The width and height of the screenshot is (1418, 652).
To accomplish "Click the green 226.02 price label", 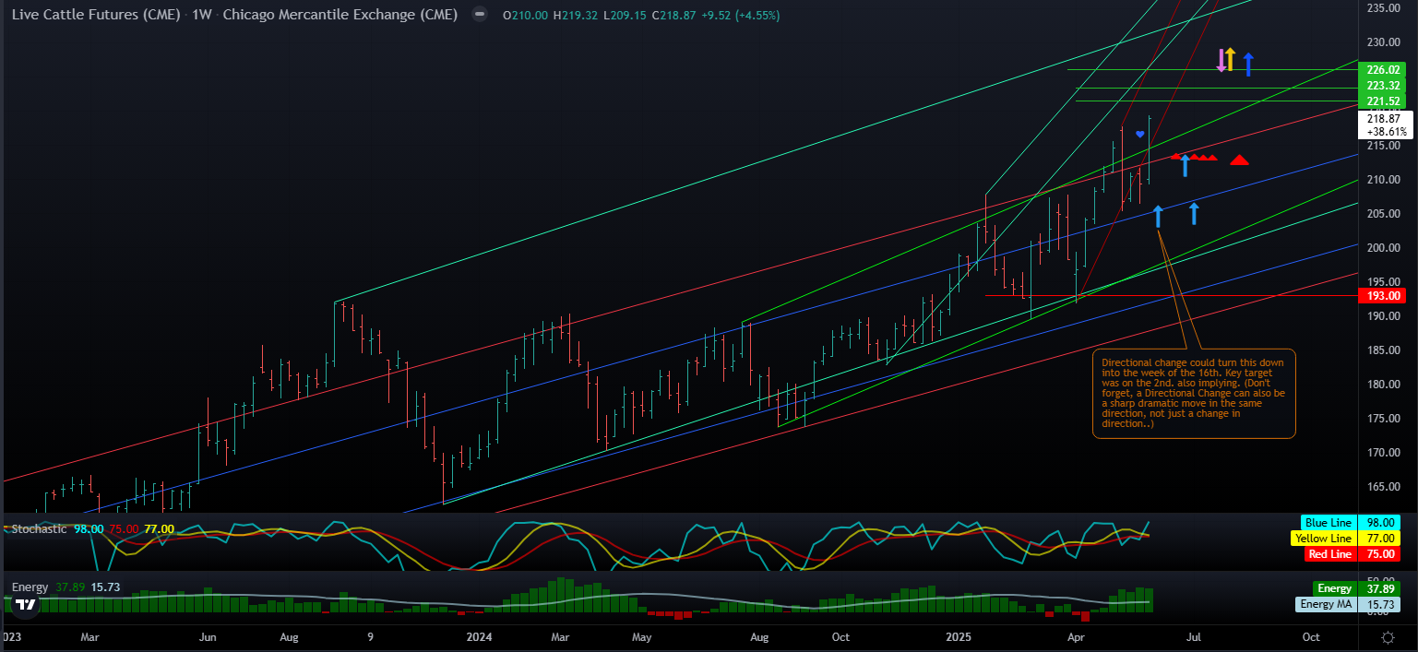I will [x=1384, y=70].
